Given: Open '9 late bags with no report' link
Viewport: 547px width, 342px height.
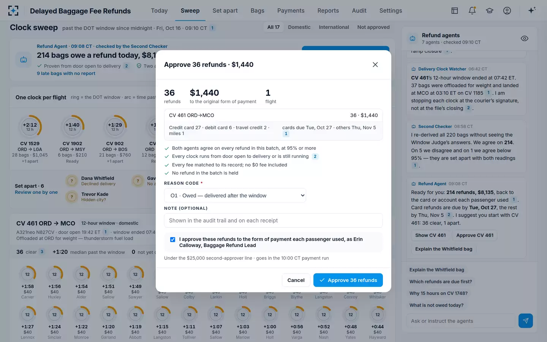Looking at the screenshot, I should point(66,73).
